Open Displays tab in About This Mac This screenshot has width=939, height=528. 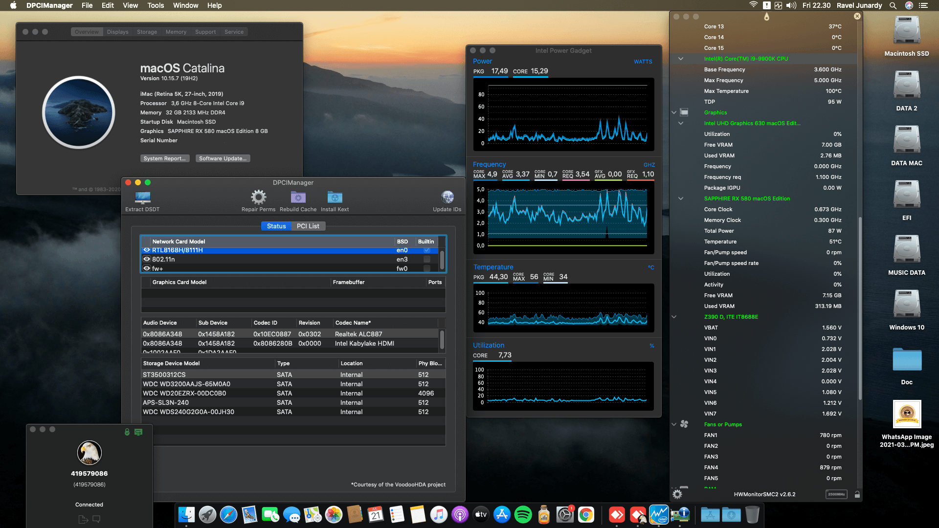click(x=117, y=32)
